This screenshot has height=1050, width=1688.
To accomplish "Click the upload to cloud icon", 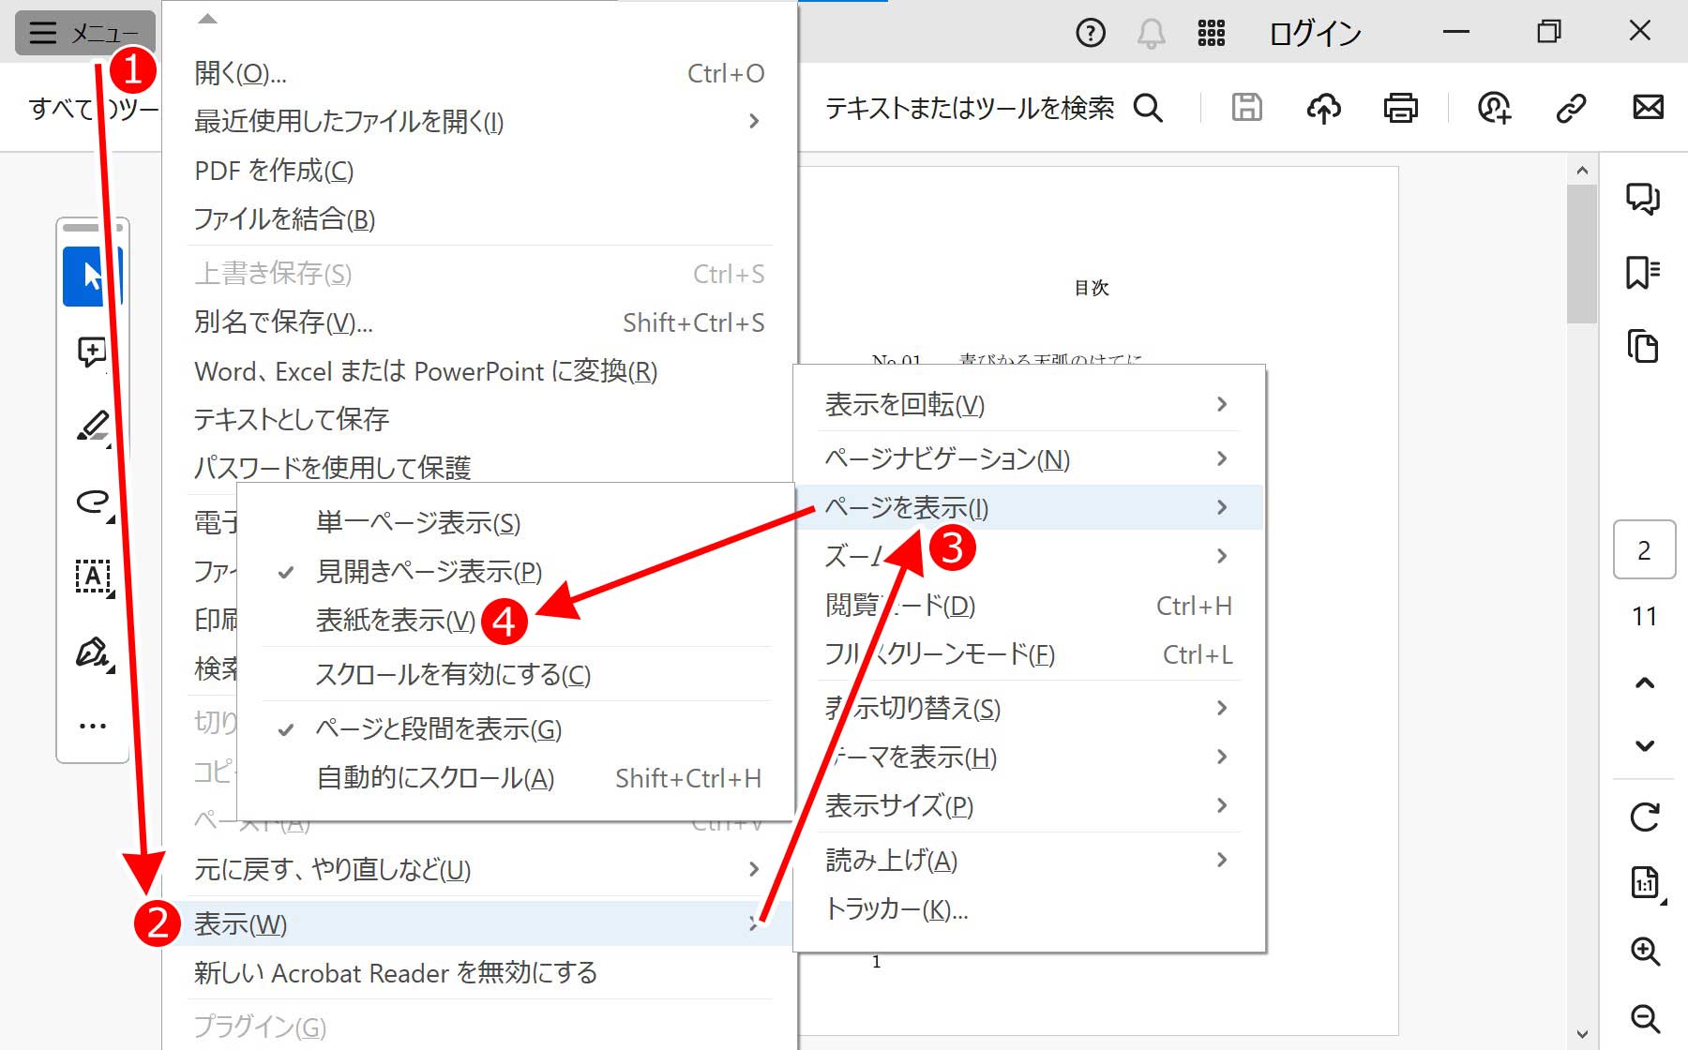I will tap(1323, 108).
